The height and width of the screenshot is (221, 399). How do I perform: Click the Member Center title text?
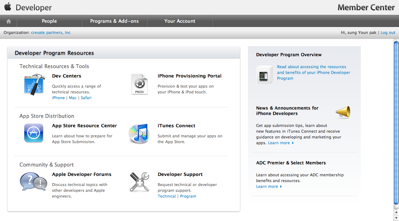pos(366,7)
